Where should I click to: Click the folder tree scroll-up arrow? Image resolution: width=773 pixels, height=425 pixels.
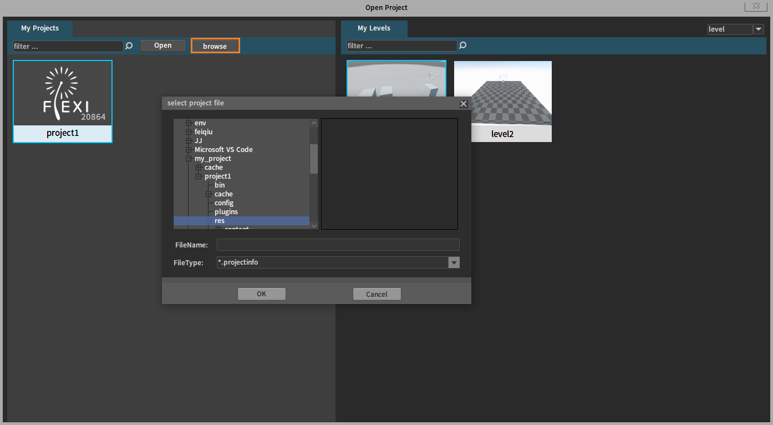tap(314, 123)
